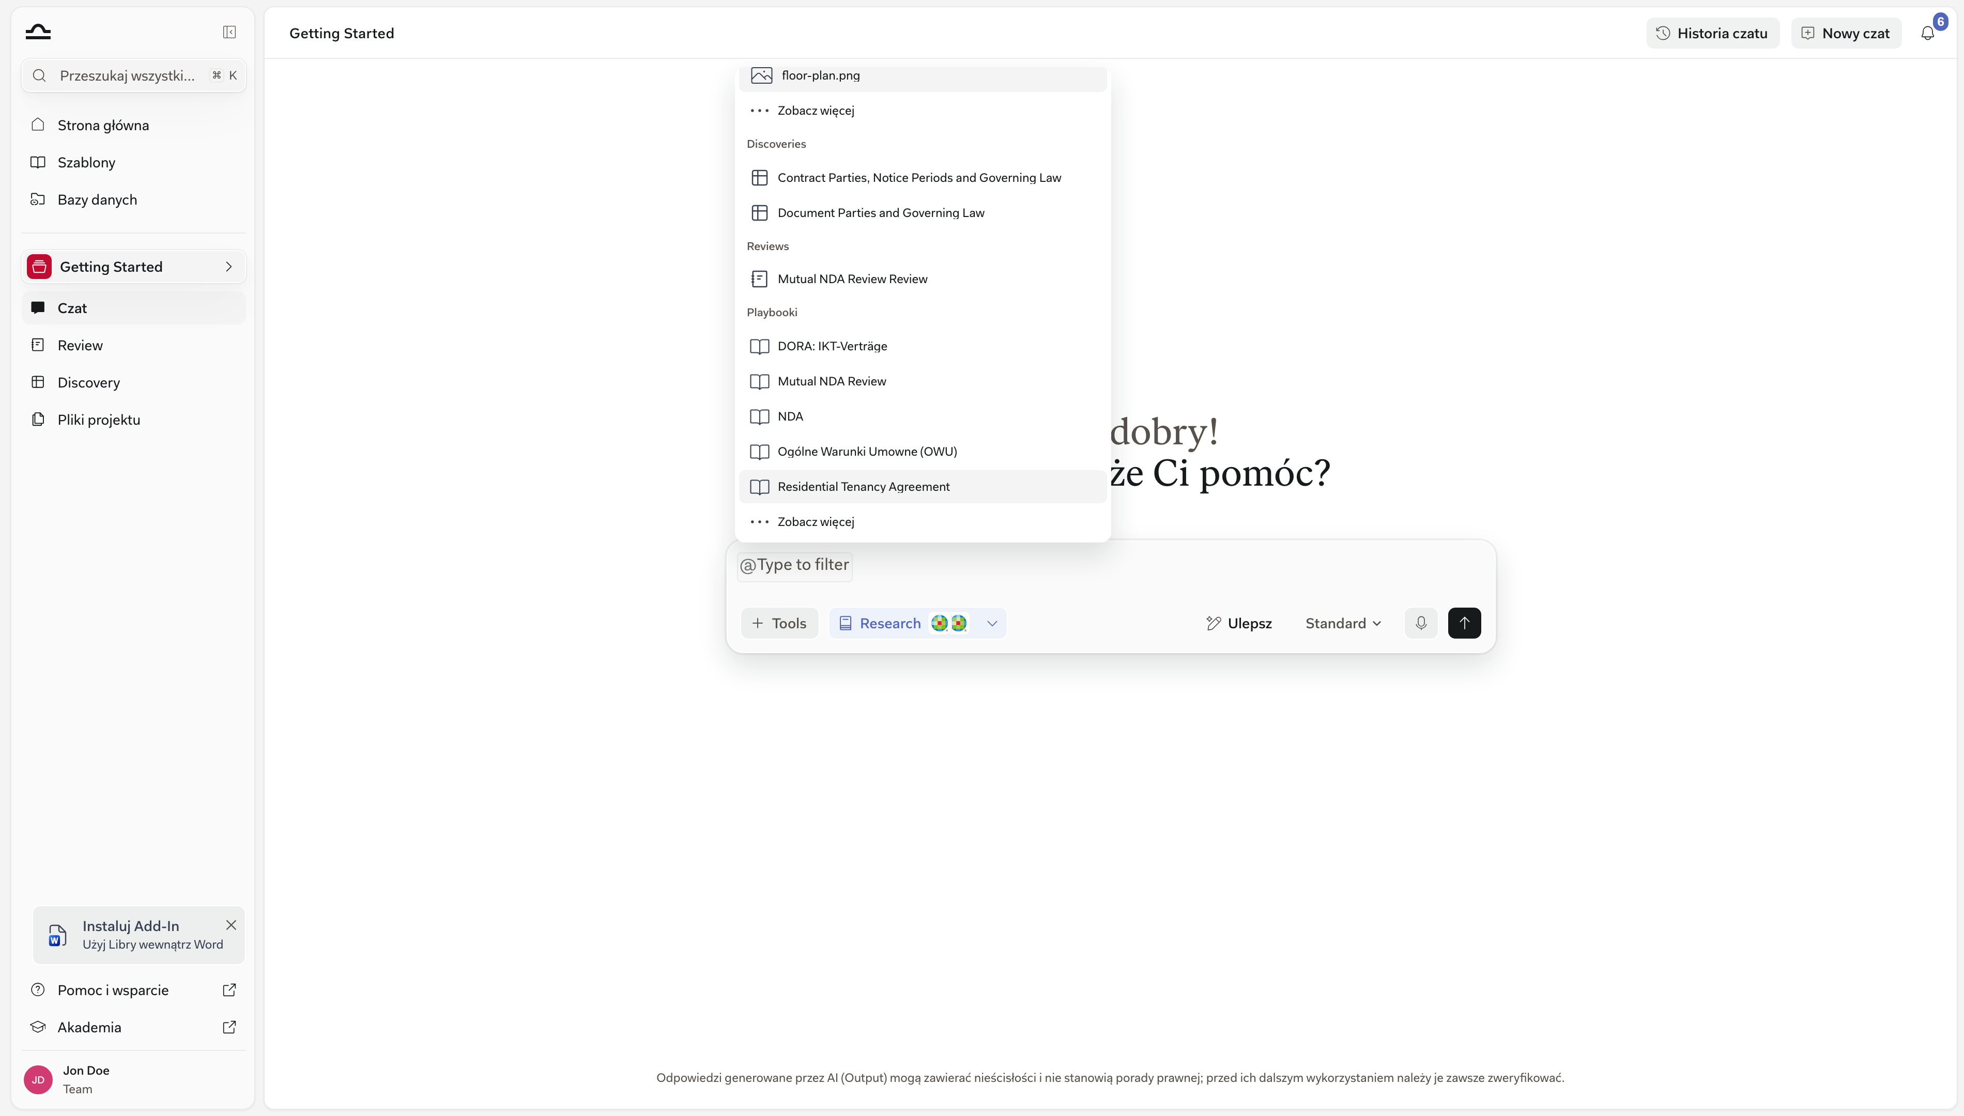
Task: Open Bazy danych in sidebar
Action: pyautogui.click(x=133, y=199)
